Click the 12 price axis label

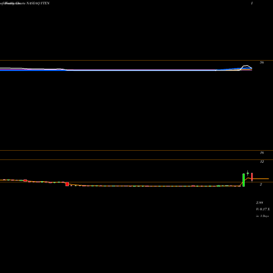click(x=262, y=162)
